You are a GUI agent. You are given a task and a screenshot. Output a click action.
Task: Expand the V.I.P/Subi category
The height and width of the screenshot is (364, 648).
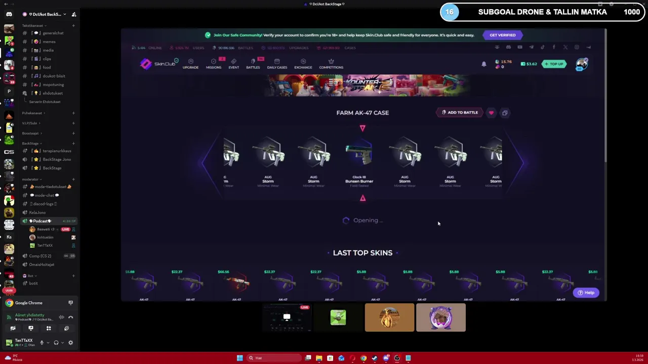[x=31, y=123]
